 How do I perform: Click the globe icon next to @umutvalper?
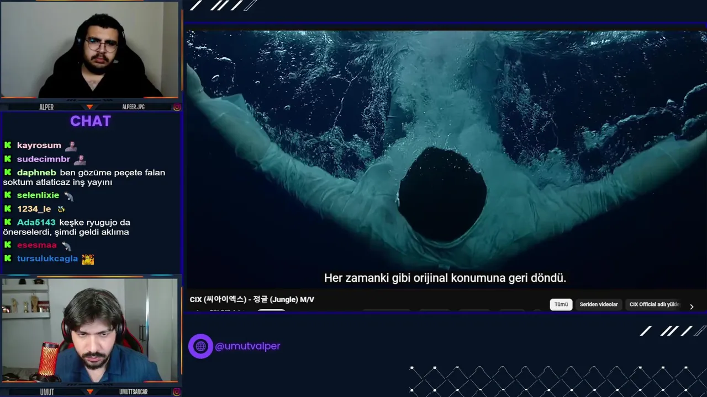201,346
